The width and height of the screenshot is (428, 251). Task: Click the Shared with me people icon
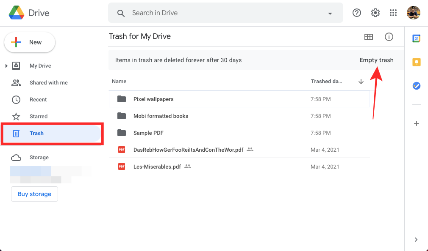(x=16, y=83)
